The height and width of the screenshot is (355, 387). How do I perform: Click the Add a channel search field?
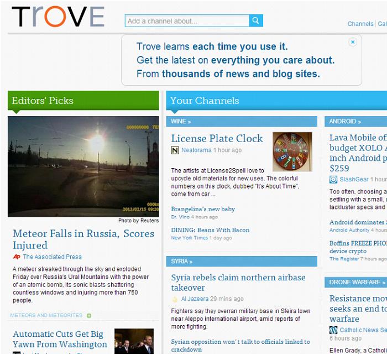pos(187,21)
